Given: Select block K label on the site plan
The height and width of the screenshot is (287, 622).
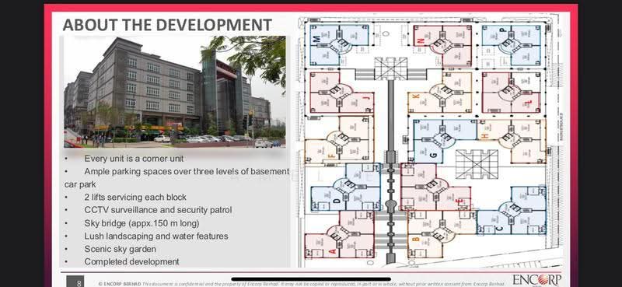Looking at the screenshot, I should pyautogui.click(x=416, y=96).
